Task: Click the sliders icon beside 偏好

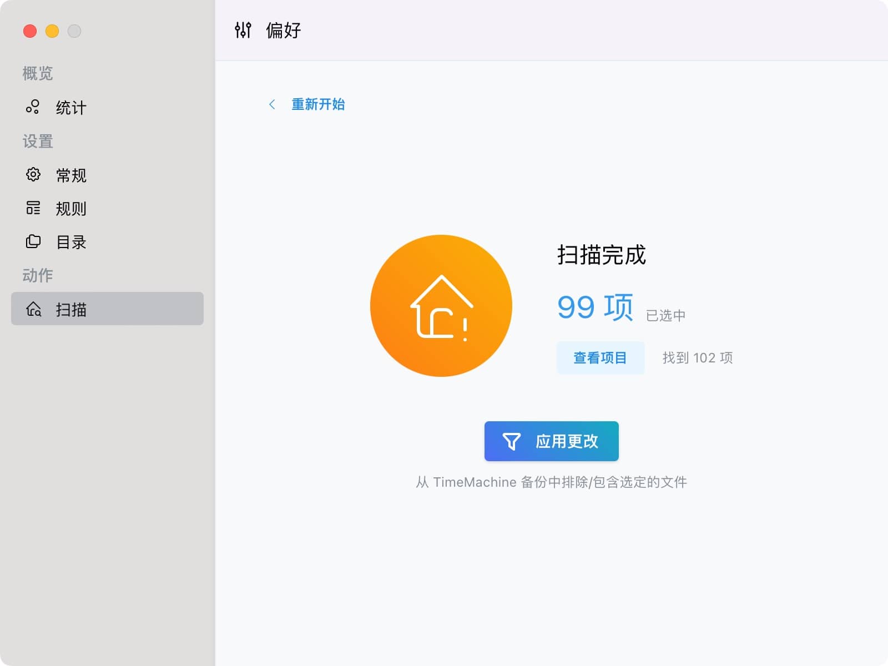Action: [243, 30]
